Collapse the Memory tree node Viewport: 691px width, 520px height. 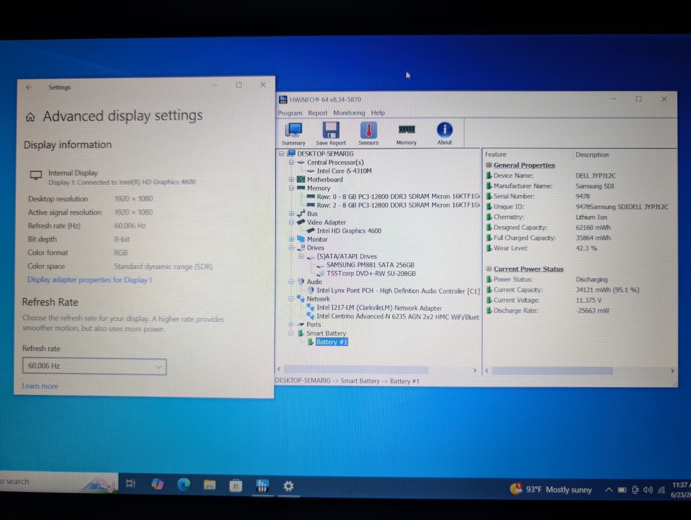pyautogui.click(x=292, y=188)
